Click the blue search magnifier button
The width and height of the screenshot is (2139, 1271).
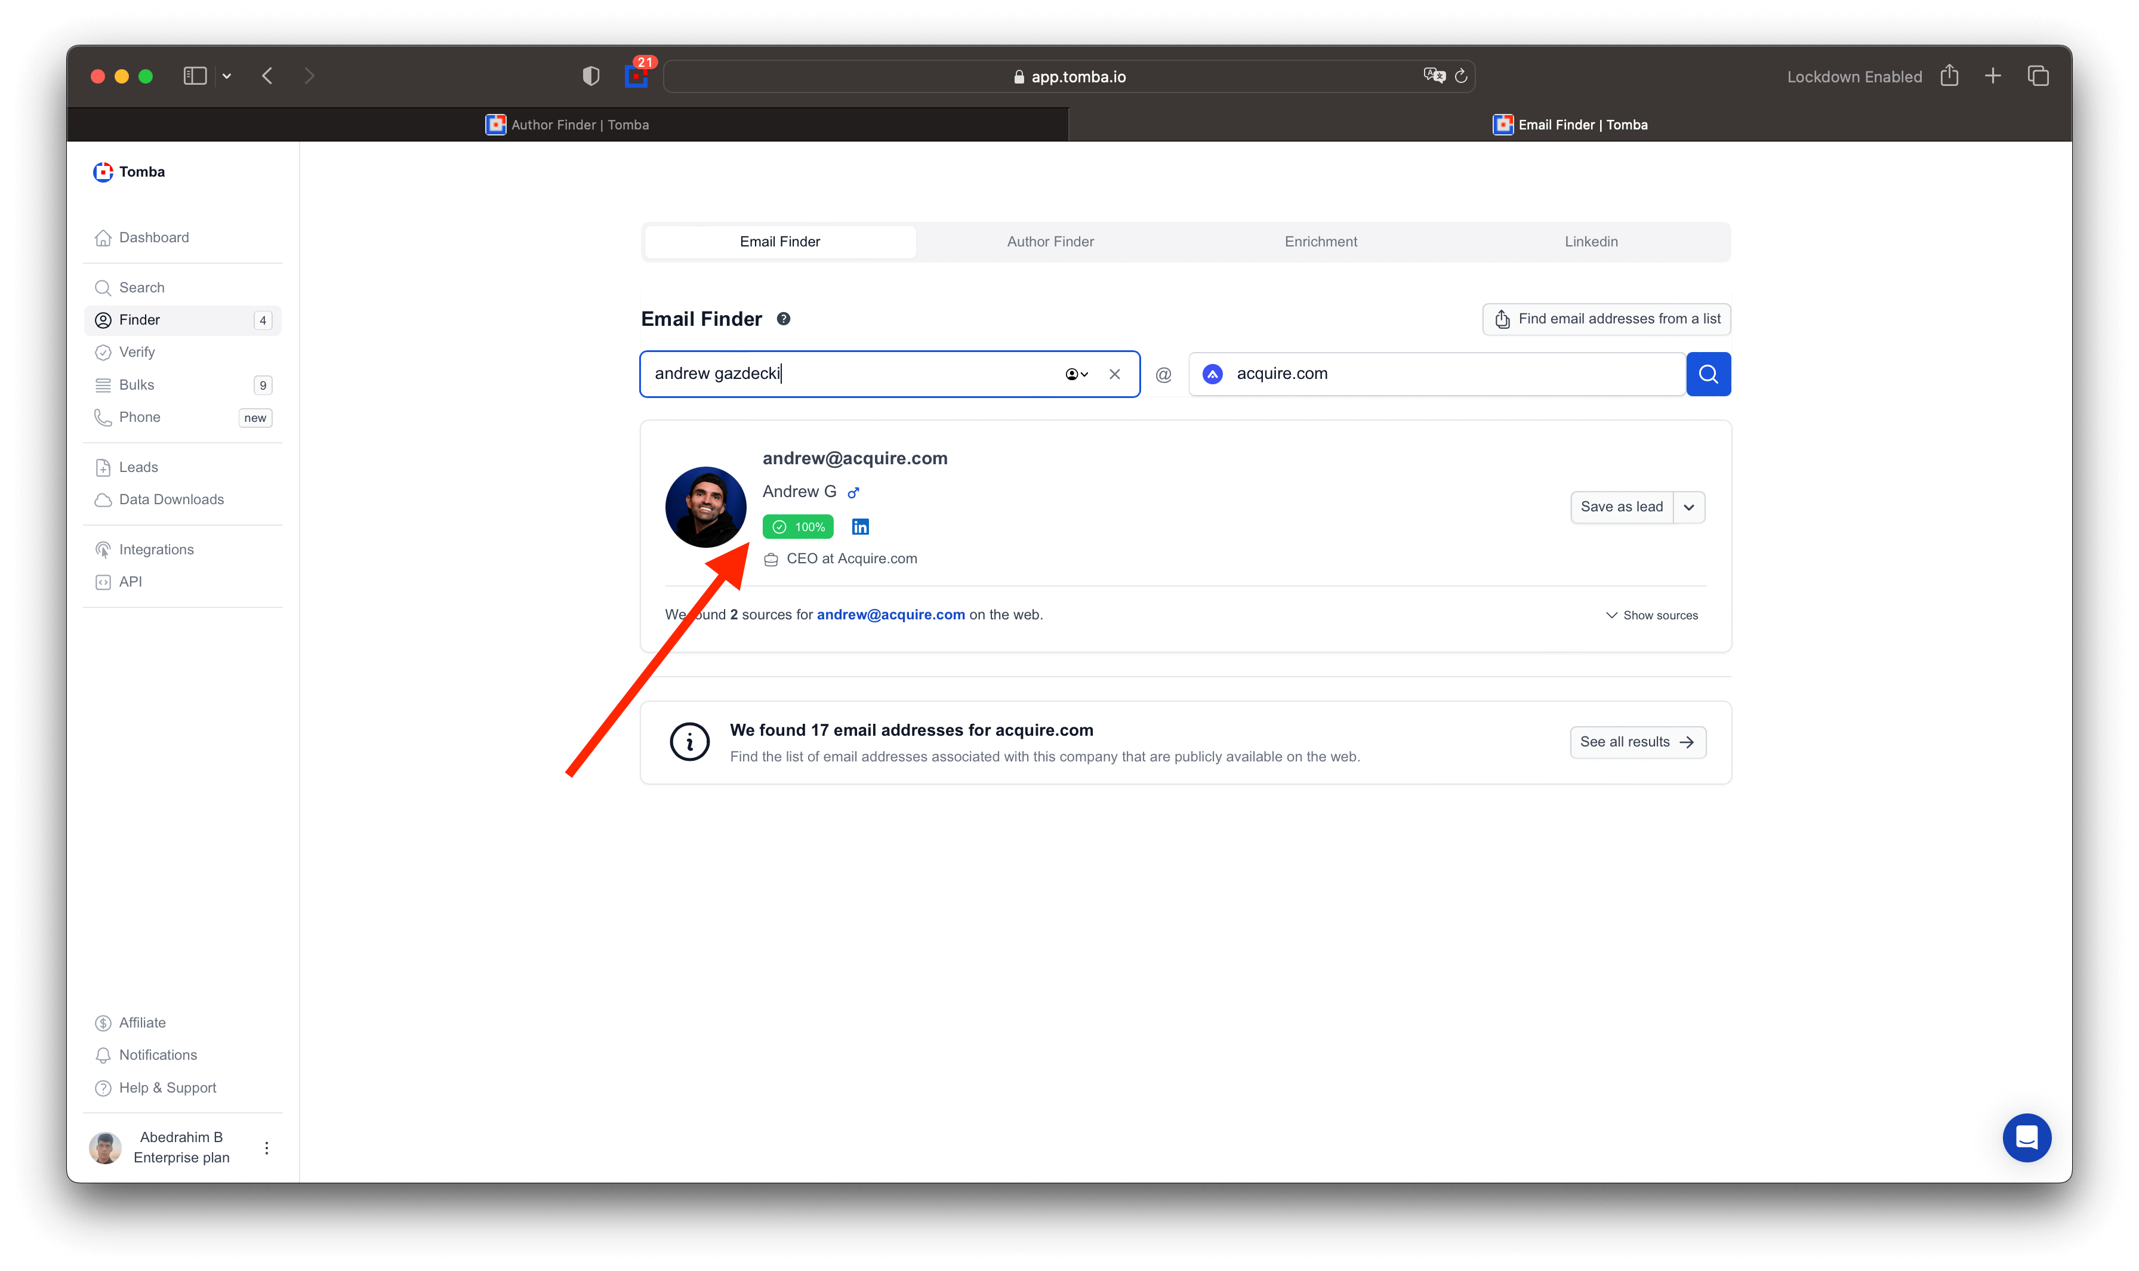(x=1708, y=374)
